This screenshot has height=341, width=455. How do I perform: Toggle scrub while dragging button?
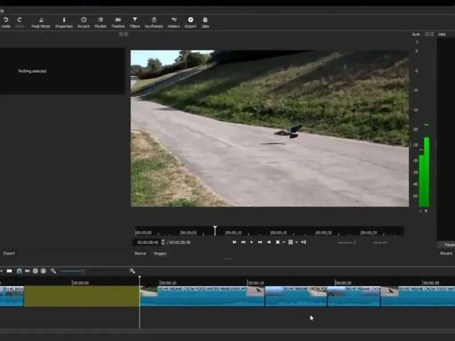(27, 271)
